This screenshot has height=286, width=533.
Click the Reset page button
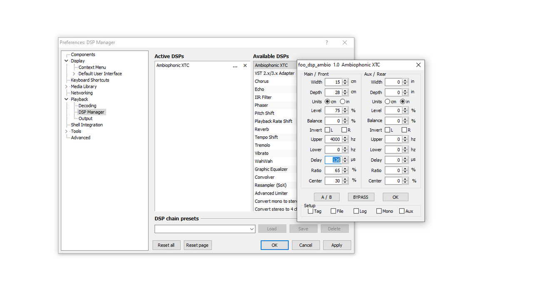(197, 245)
